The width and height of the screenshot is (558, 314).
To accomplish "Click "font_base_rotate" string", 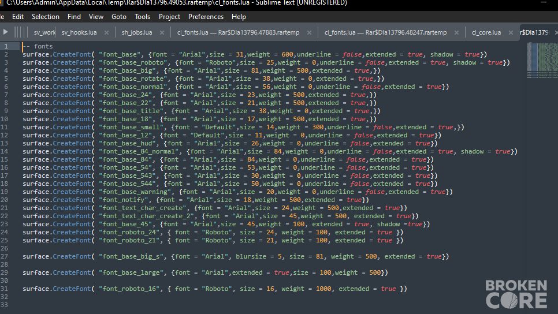I will (x=133, y=78).
